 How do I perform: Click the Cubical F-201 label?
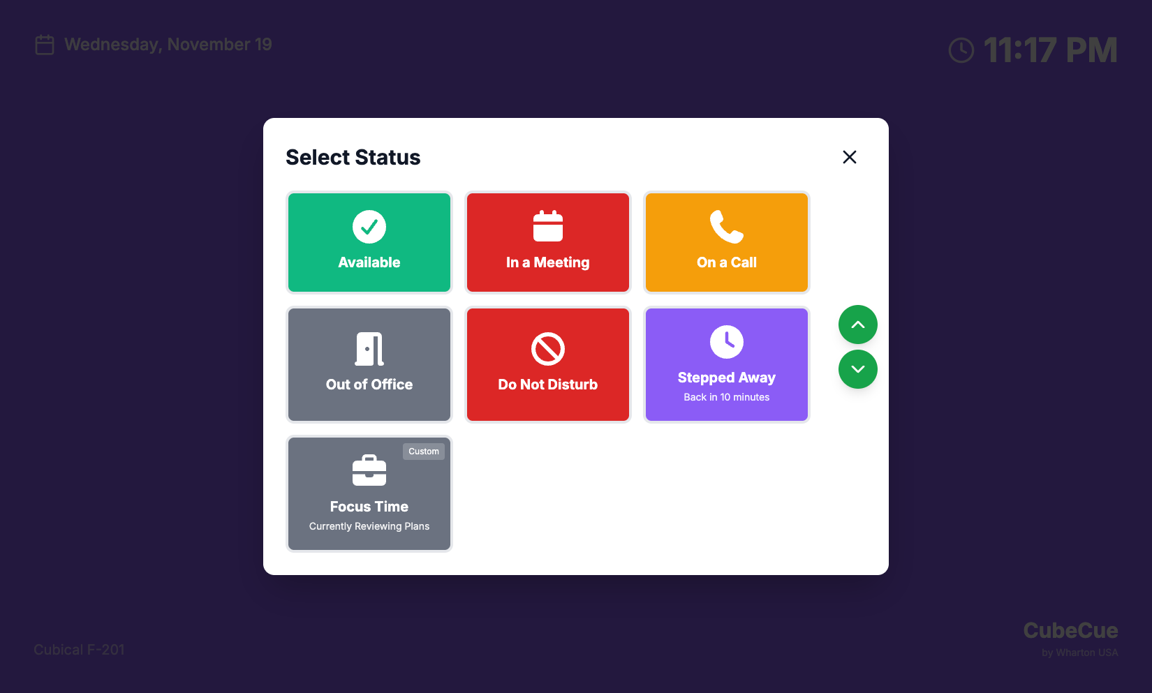pos(79,650)
